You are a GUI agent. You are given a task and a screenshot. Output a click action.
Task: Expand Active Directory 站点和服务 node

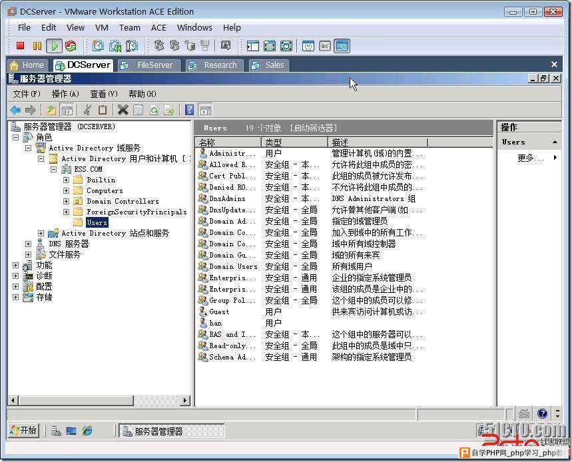tap(41, 233)
